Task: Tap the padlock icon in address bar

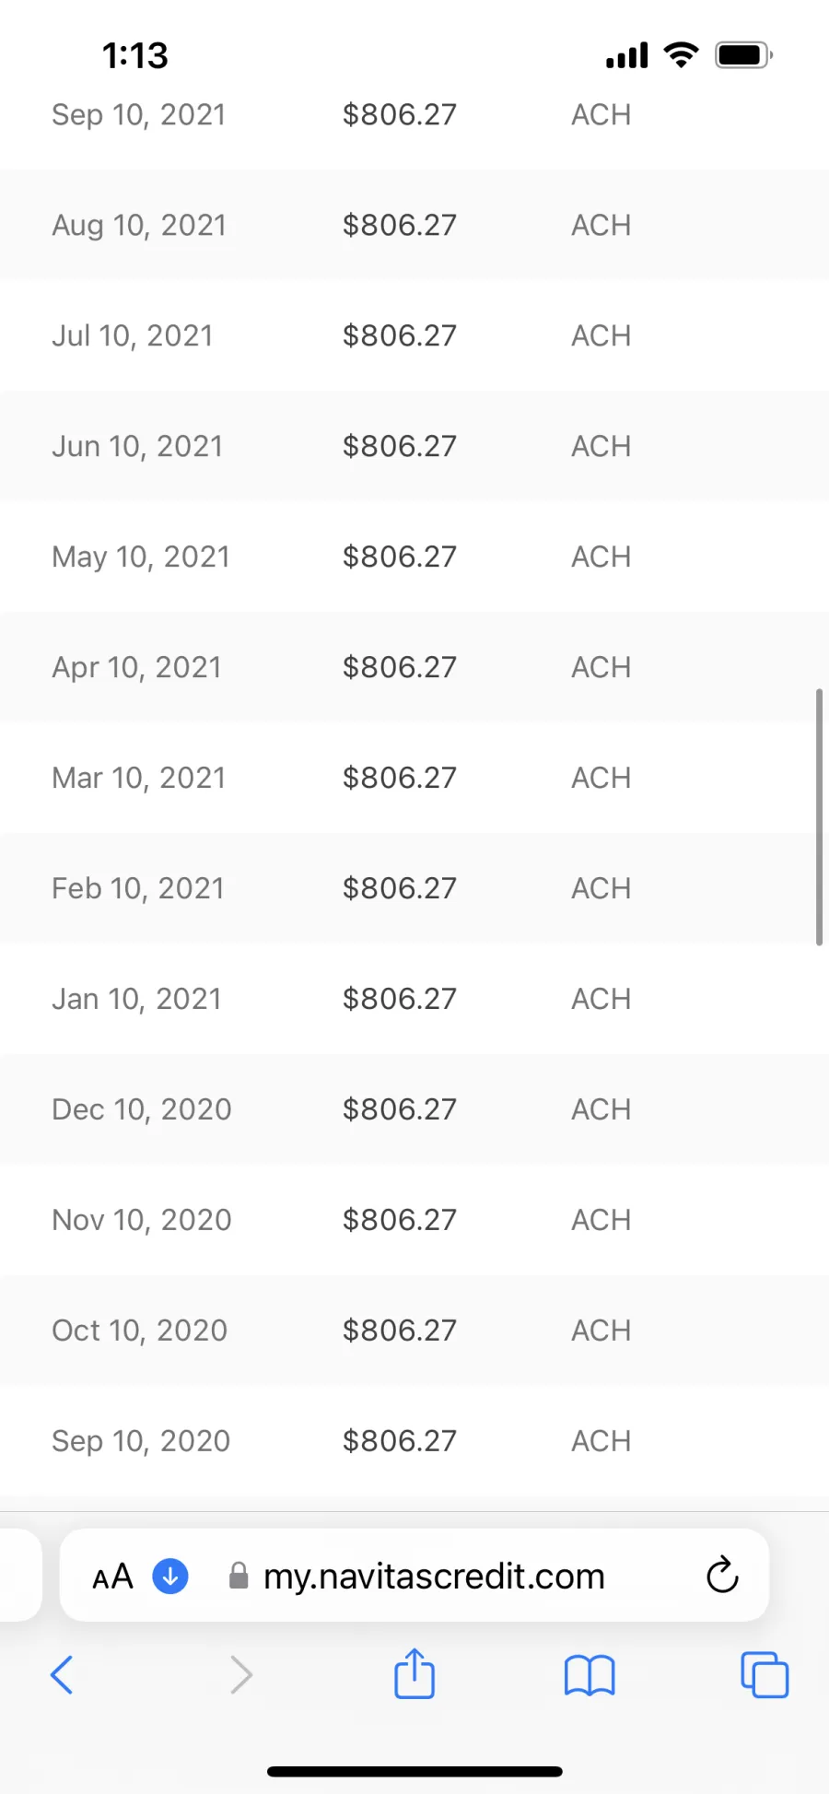Action: point(239,1576)
